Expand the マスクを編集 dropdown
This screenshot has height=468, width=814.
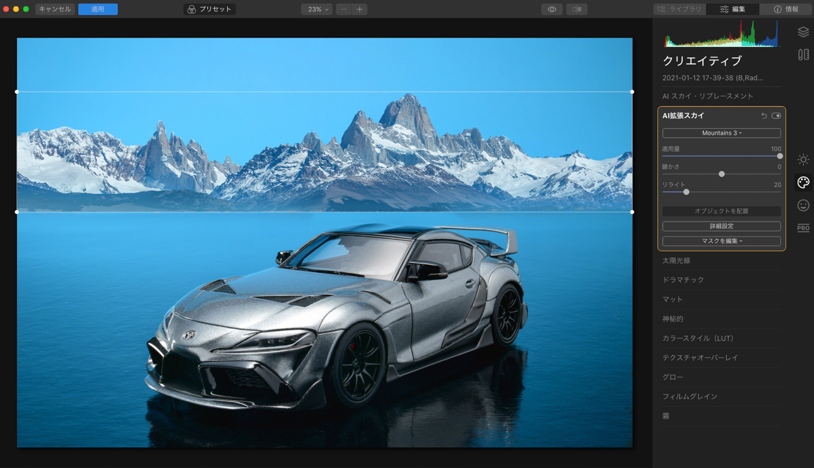(x=721, y=241)
